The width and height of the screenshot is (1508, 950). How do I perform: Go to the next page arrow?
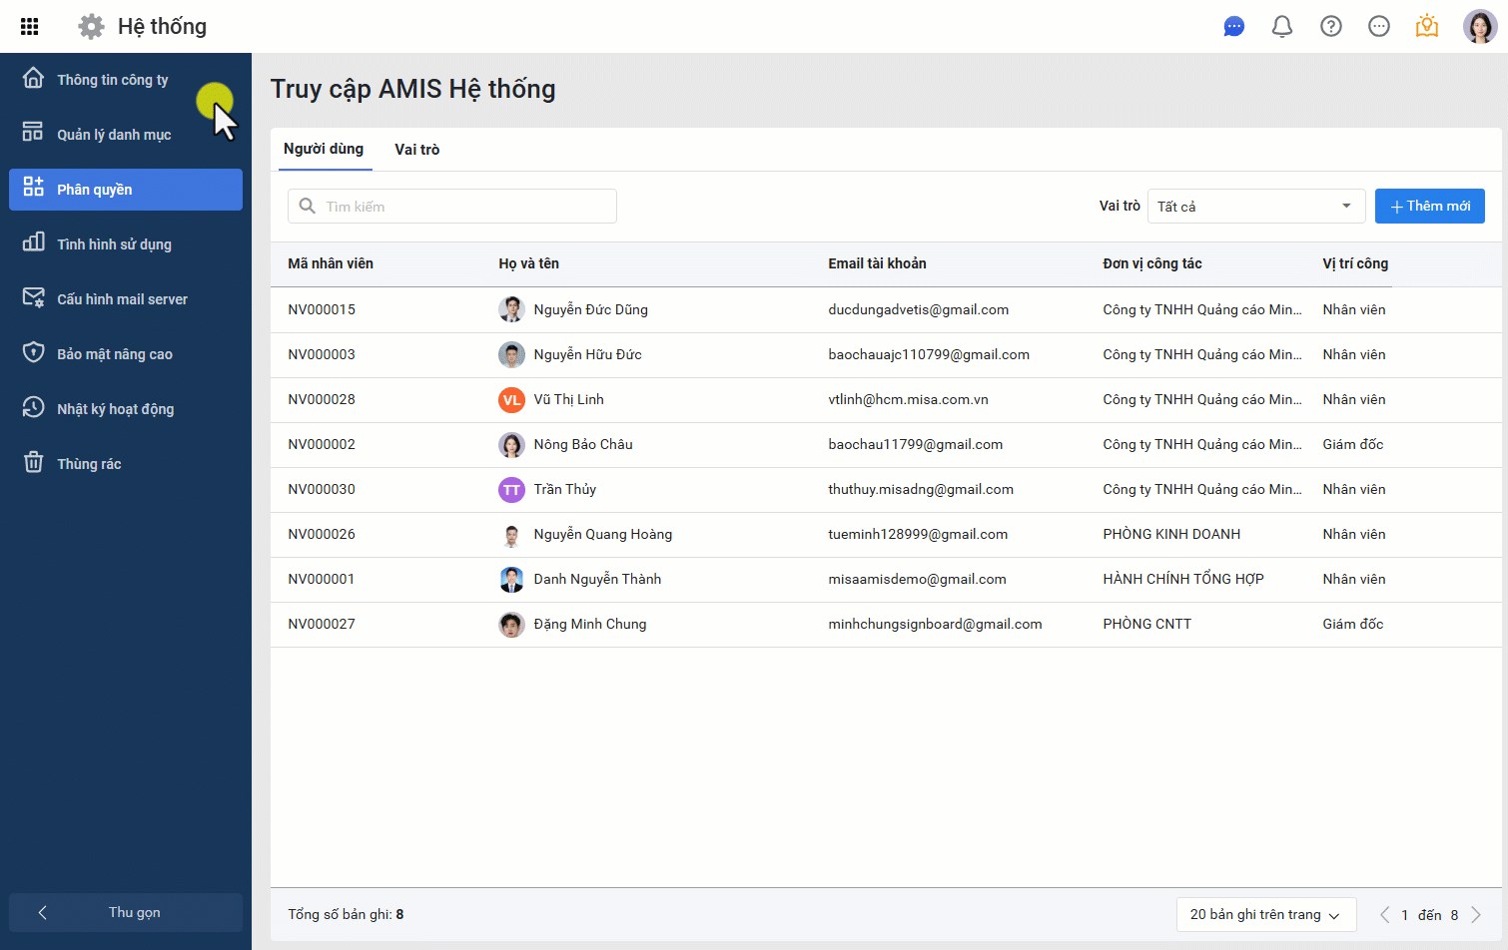point(1476,915)
